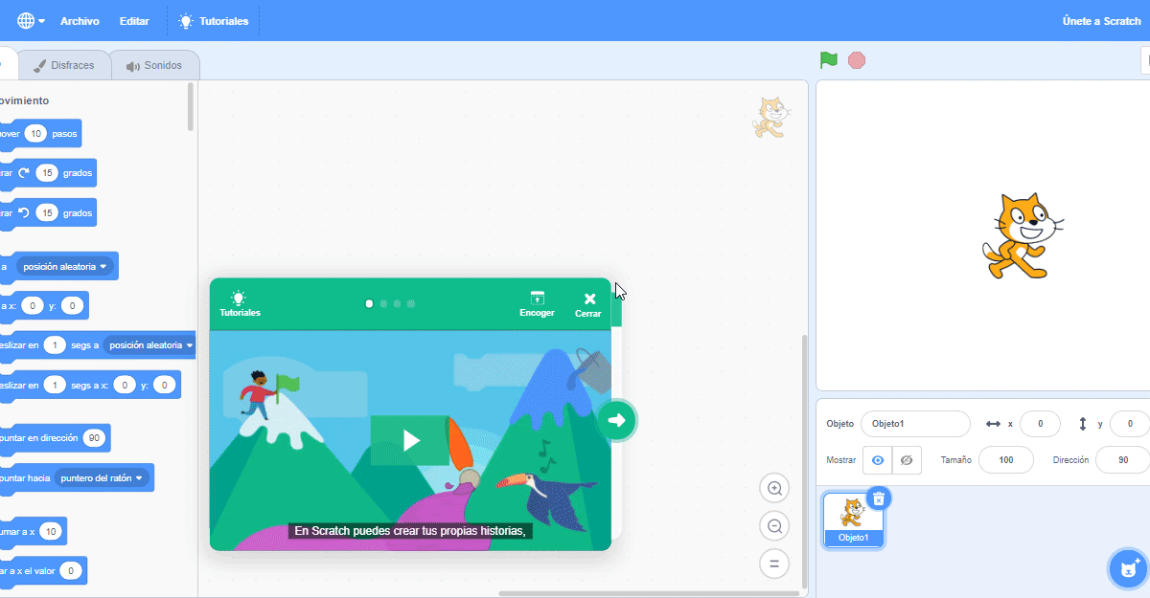Click Encoger to shrink the tutorial
The width and height of the screenshot is (1150, 598).
coord(537,304)
